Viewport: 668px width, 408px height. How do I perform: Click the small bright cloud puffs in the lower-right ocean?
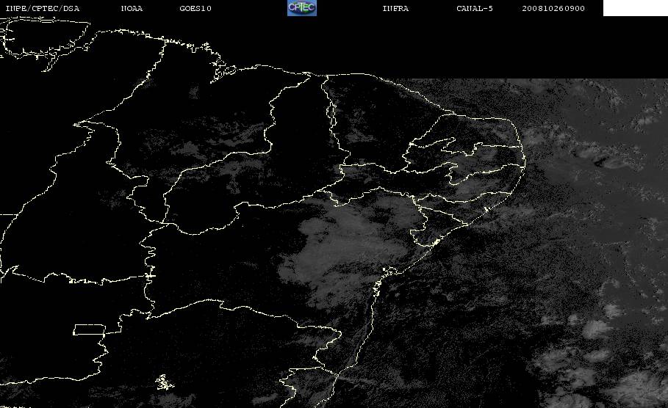tap(597, 327)
